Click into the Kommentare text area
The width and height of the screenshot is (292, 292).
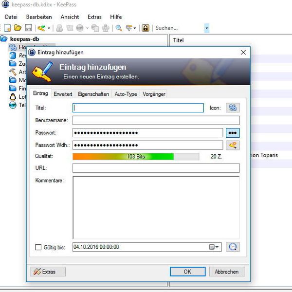pos(156,207)
